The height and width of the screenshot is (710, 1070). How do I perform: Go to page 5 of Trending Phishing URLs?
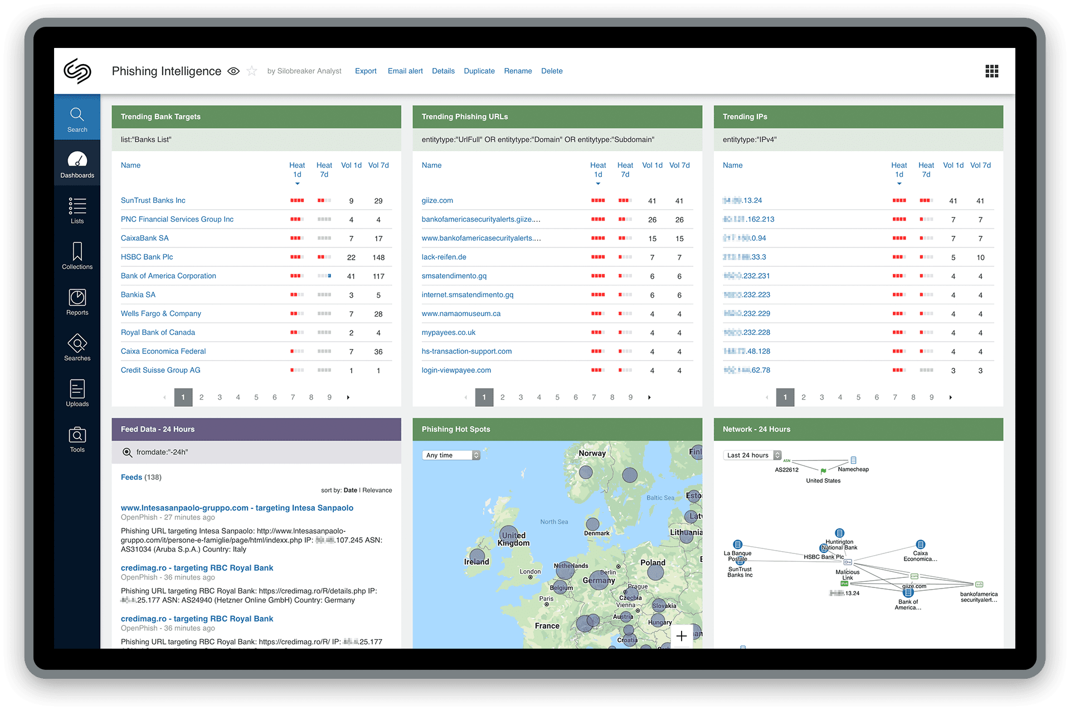[557, 397]
